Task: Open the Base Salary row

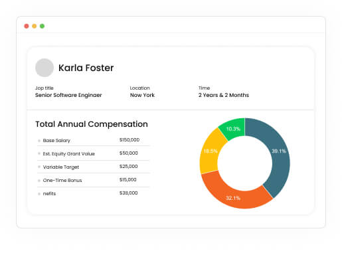Action: click(x=93, y=140)
